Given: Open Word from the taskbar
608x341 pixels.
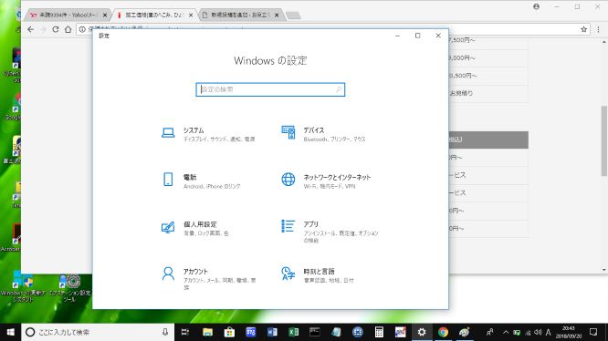Looking at the screenshot, I should [x=272, y=332].
